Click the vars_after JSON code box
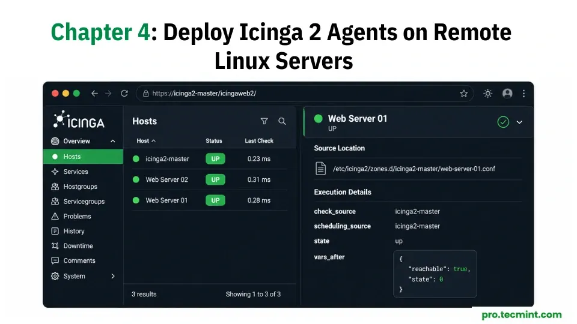Screen dimensions: 577x324 coord(435,274)
